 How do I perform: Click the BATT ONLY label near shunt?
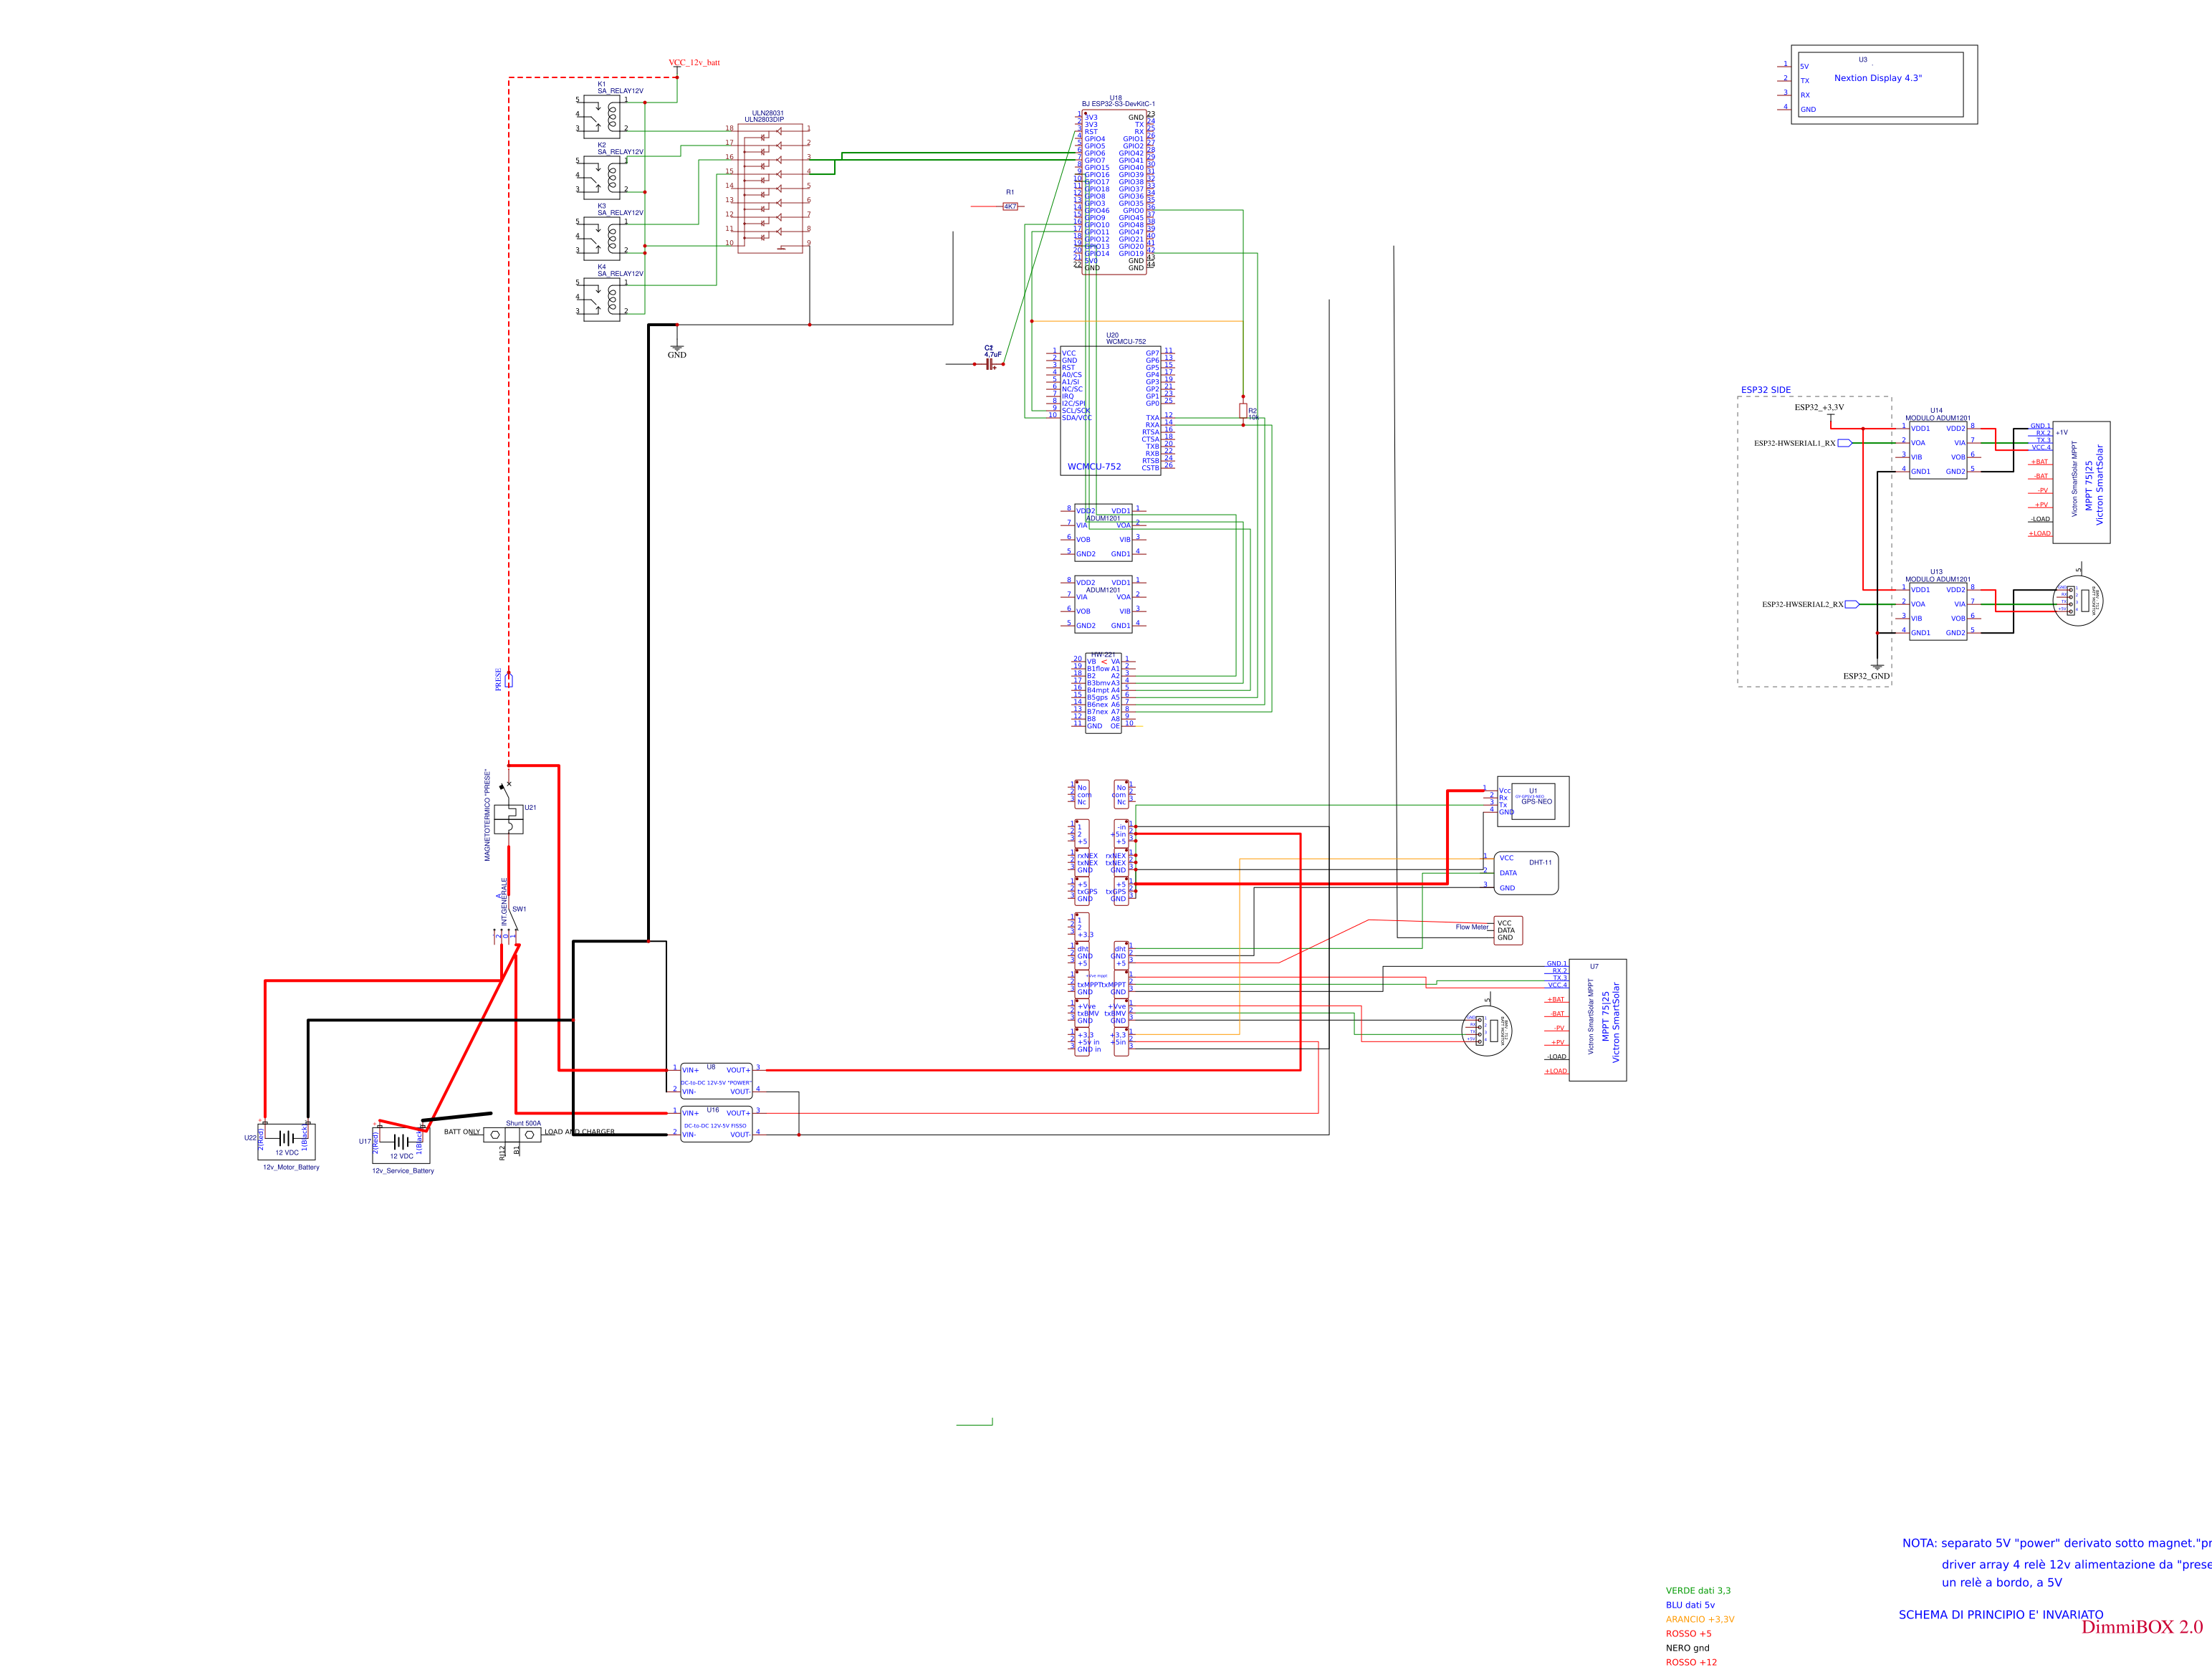(462, 1132)
